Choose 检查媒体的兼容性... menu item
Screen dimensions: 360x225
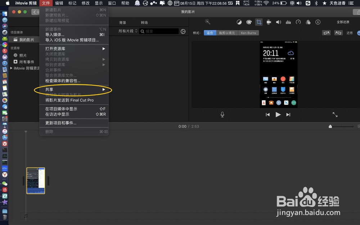pos(74,81)
